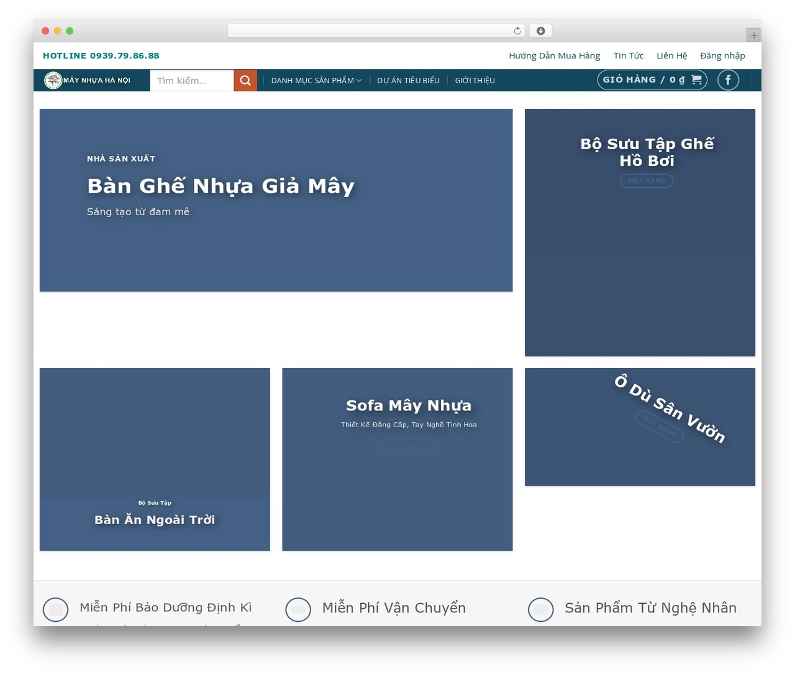Click Sản Phẩm Từ Nghệ Nhân heading
This screenshot has width=795, height=674.
click(x=650, y=608)
